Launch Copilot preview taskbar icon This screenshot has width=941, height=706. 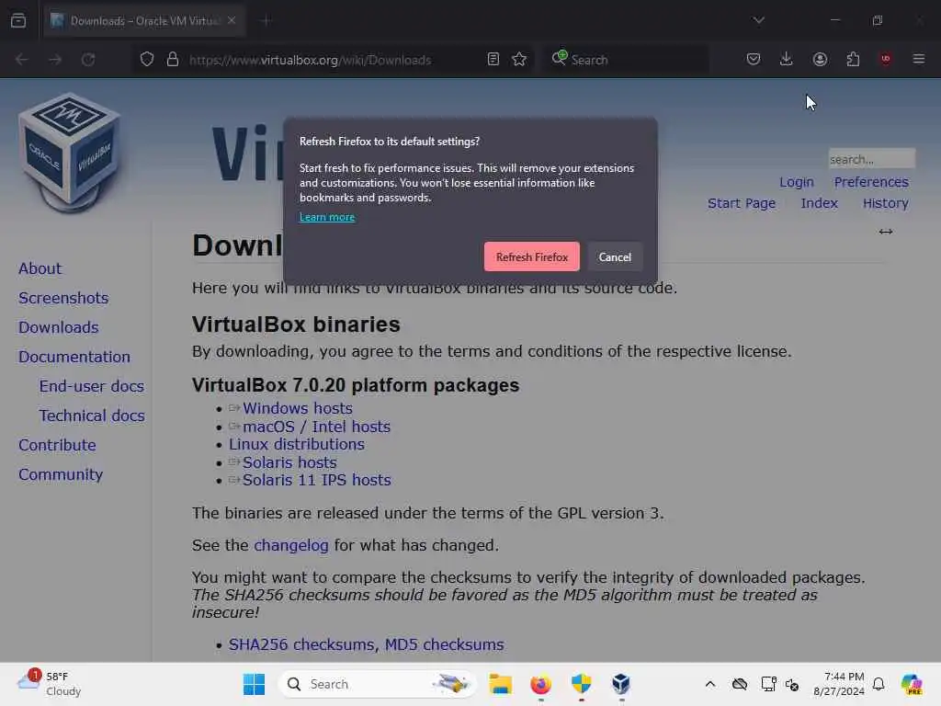coord(912,684)
